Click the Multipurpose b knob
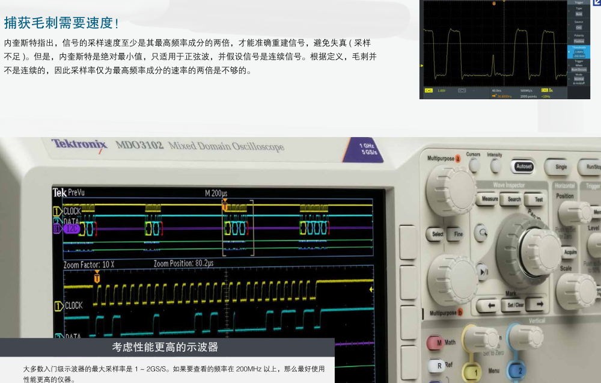Image resolution: width=601 pixels, height=383 pixels. click(x=453, y=280)
